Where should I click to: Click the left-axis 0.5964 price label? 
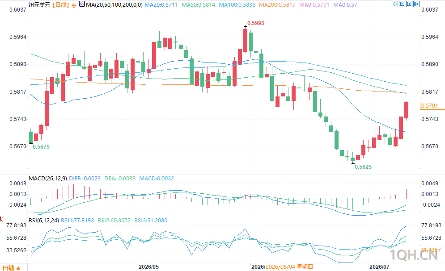pyautogui.click(x=18, y=37)
